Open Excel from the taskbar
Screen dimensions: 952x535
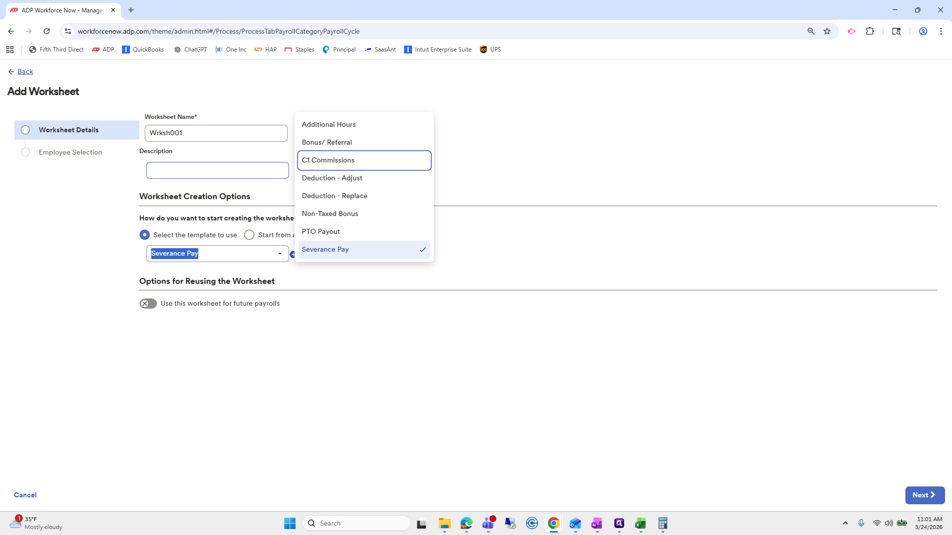[640, 523]
